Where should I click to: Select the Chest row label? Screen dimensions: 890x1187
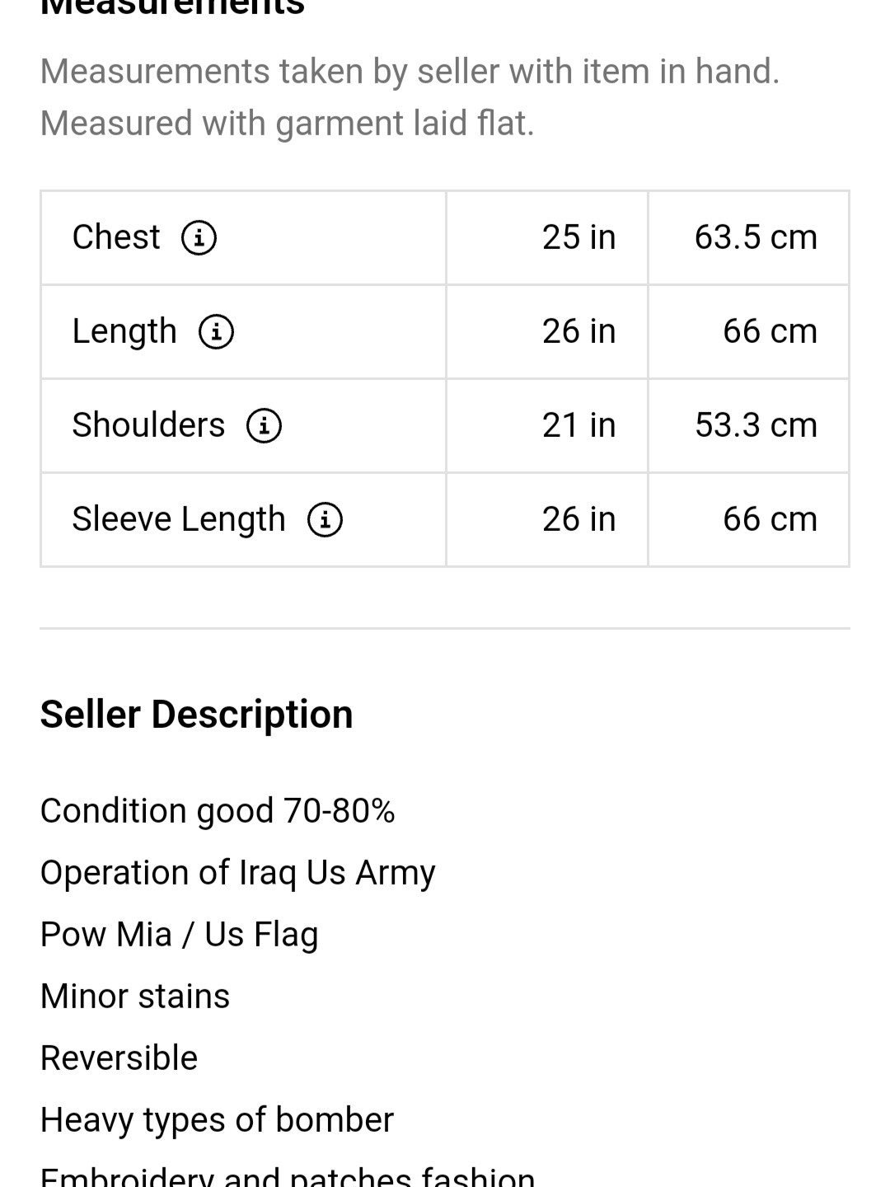pyautogui.click(x=116, y=237)
